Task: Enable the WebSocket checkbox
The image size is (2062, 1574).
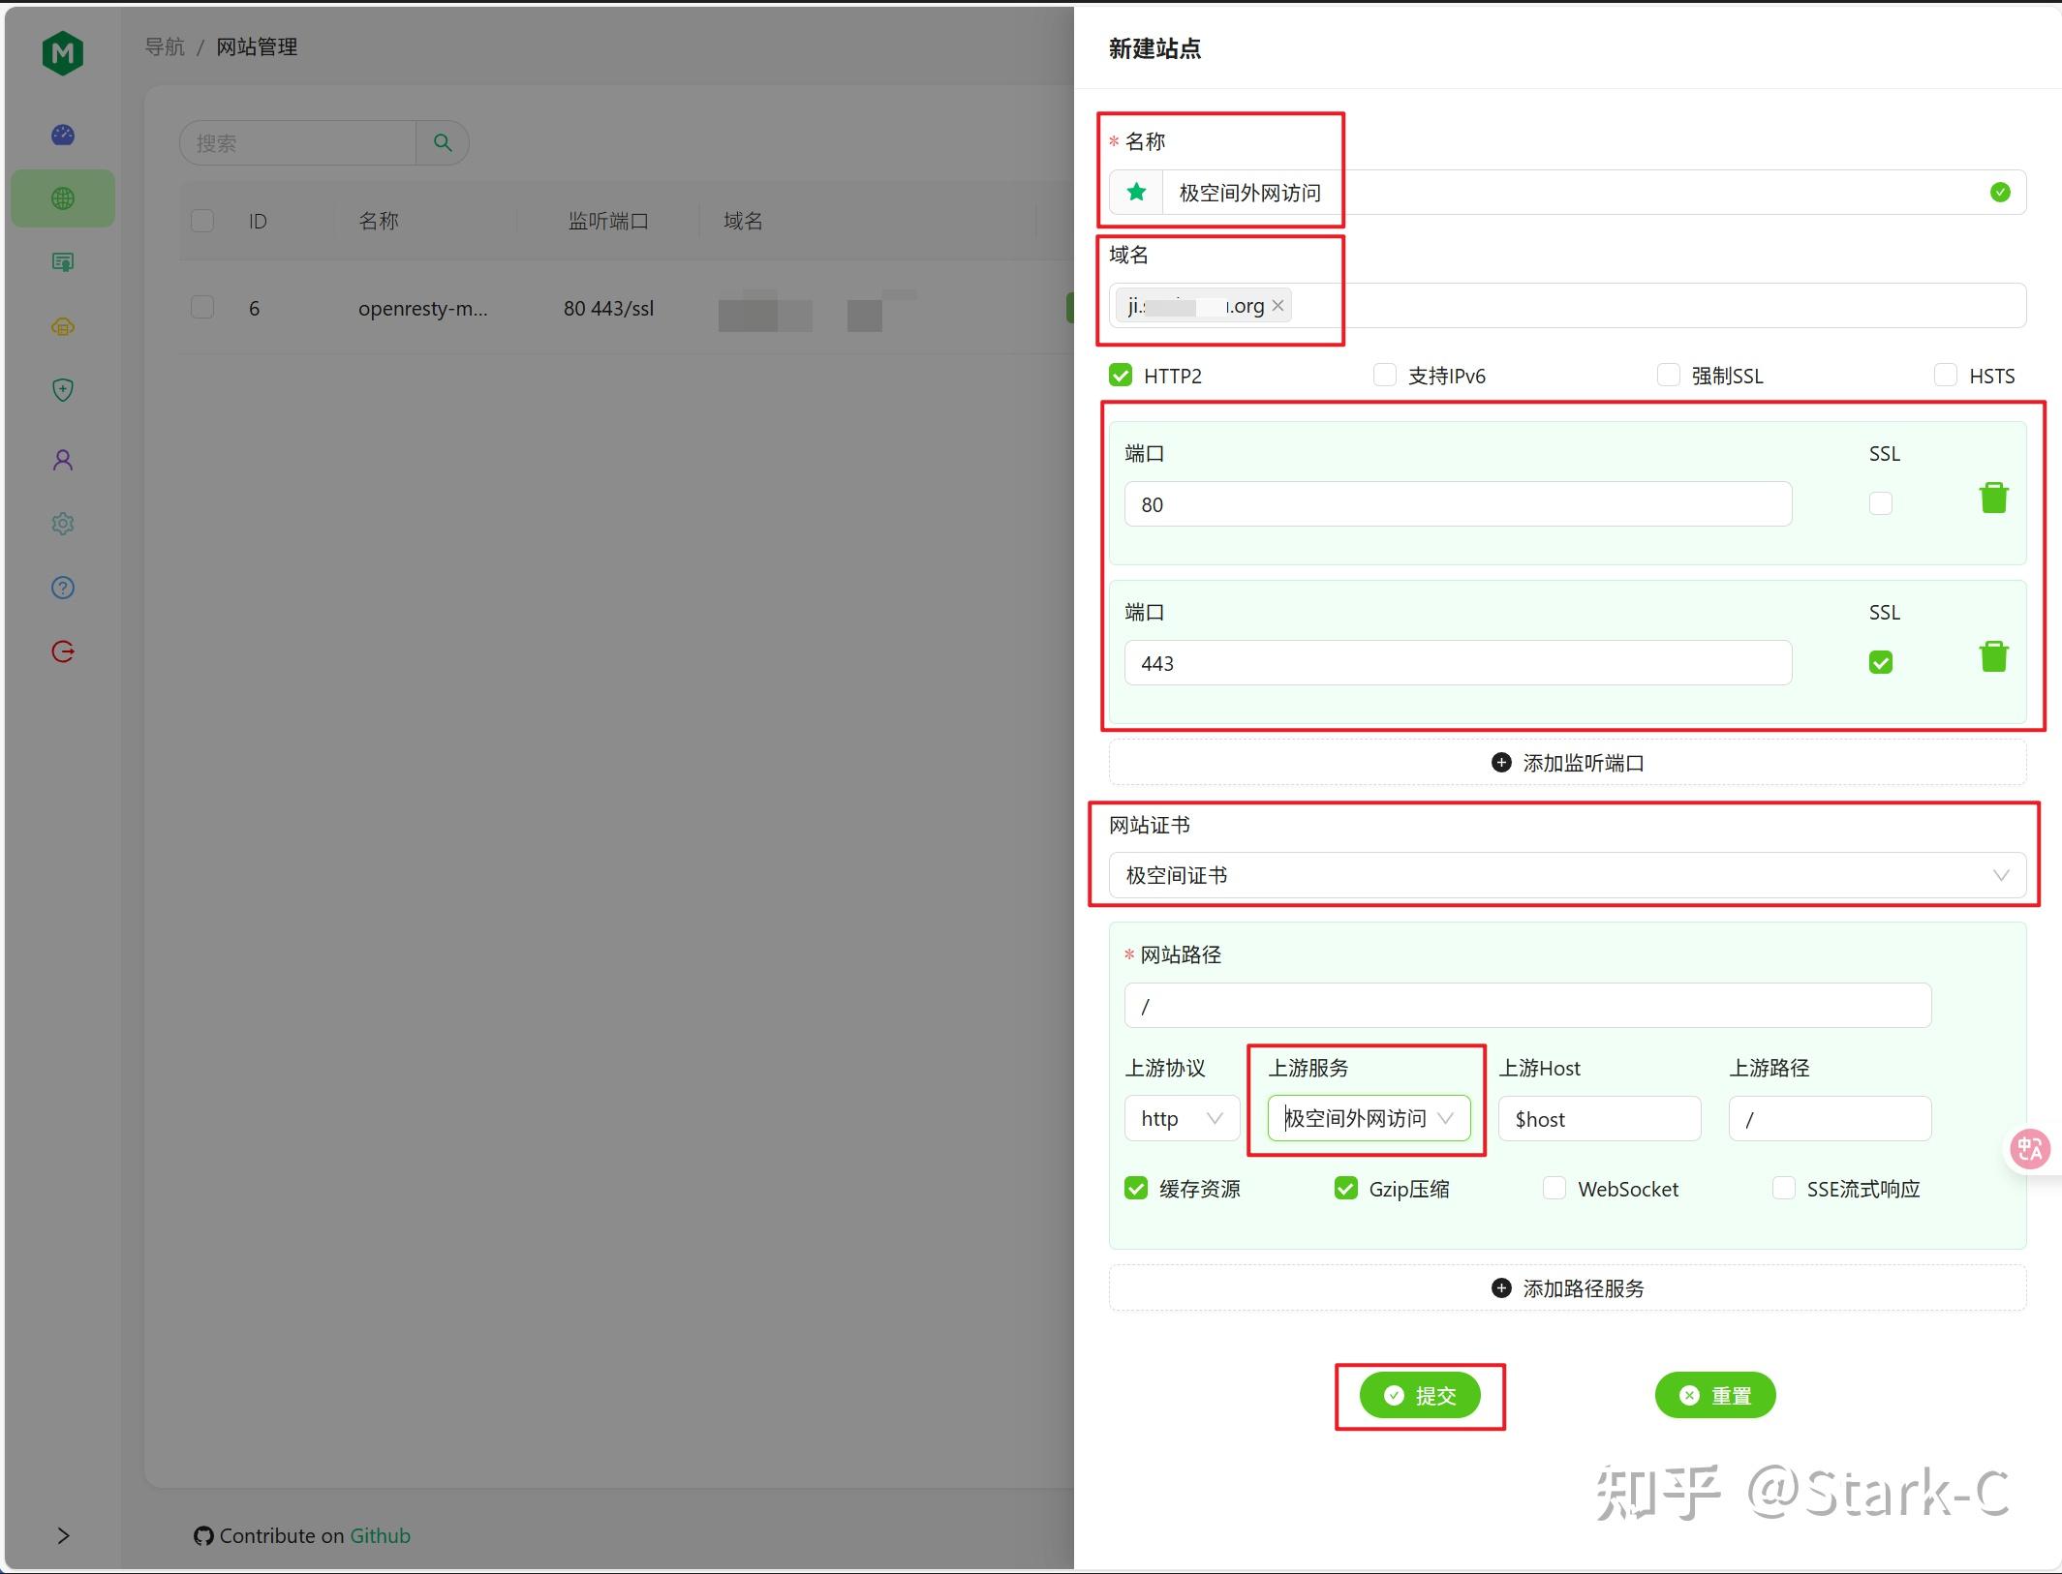Action: coord(1554,1188)
